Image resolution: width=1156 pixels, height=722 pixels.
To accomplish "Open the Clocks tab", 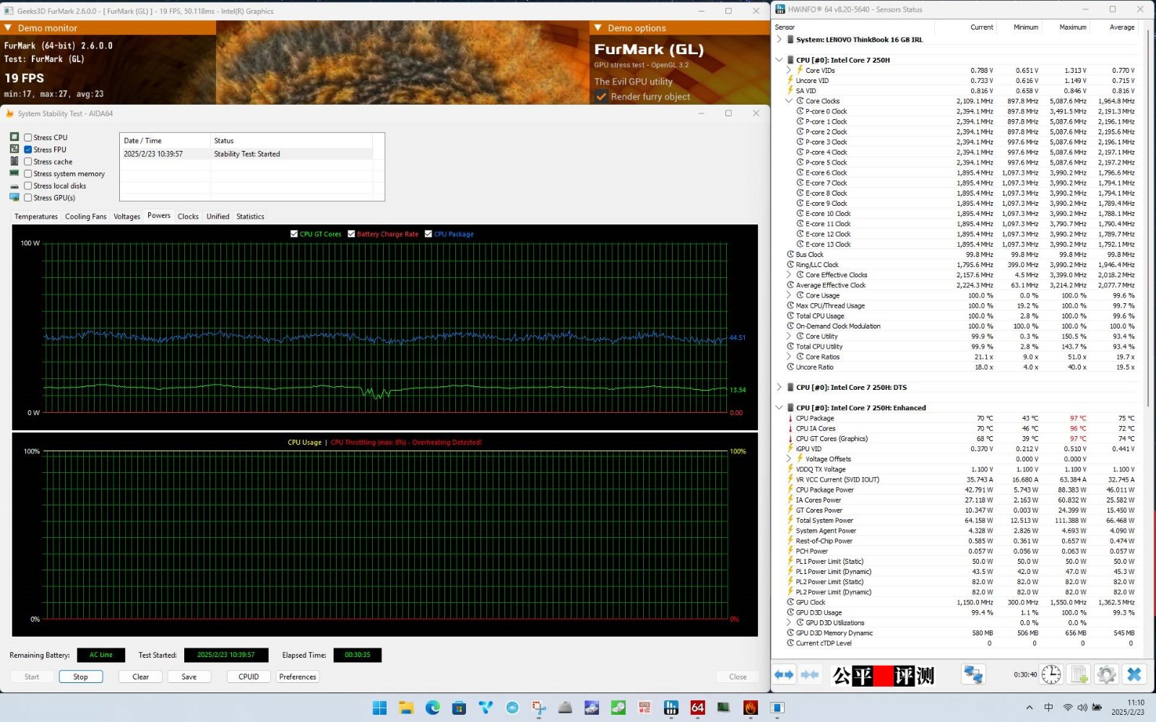I will pyautogui.click(x=188, y=217).
